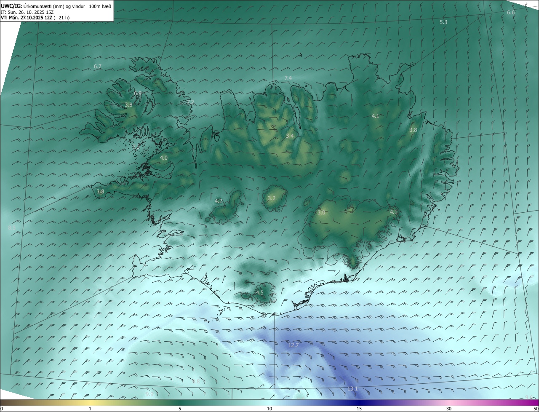Click the 4.1 value next to Vatnajökull's eastern edge
The width and height of the screenshot is (539, 412).
(x=393, y=212)
